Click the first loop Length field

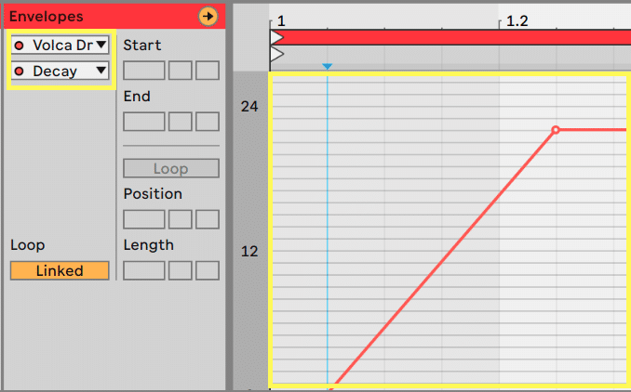point(143,270)
